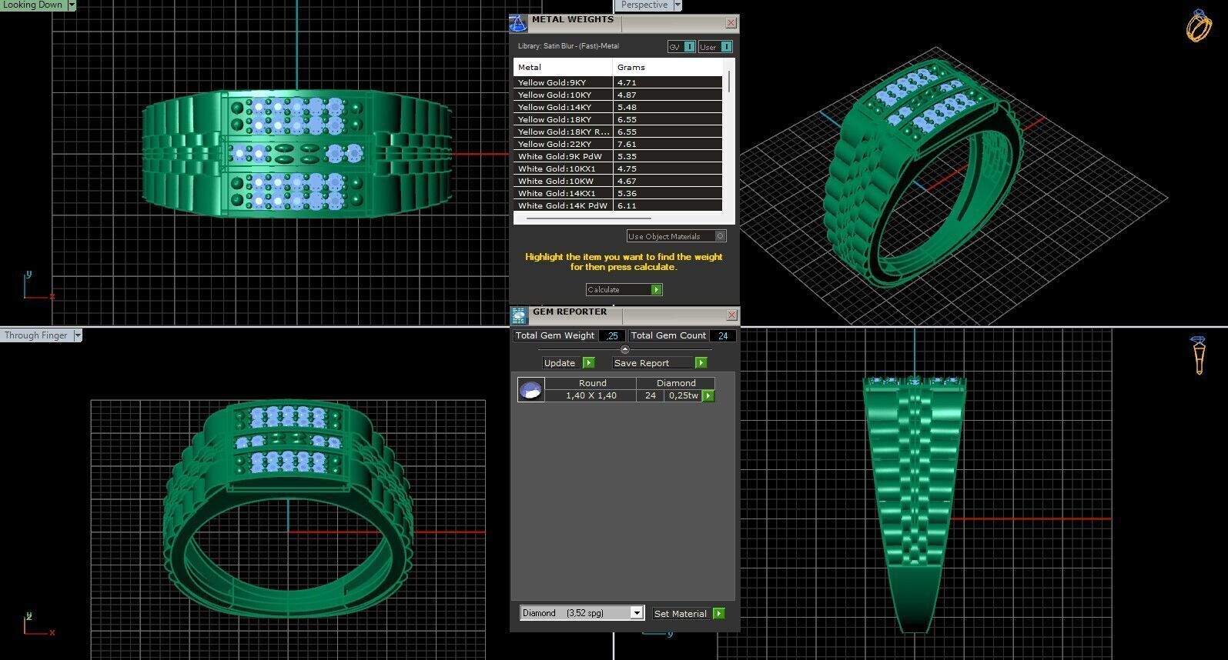Click the 1,40 X 1,40 size cell
1228x660 pixels.
coord(591,396)
